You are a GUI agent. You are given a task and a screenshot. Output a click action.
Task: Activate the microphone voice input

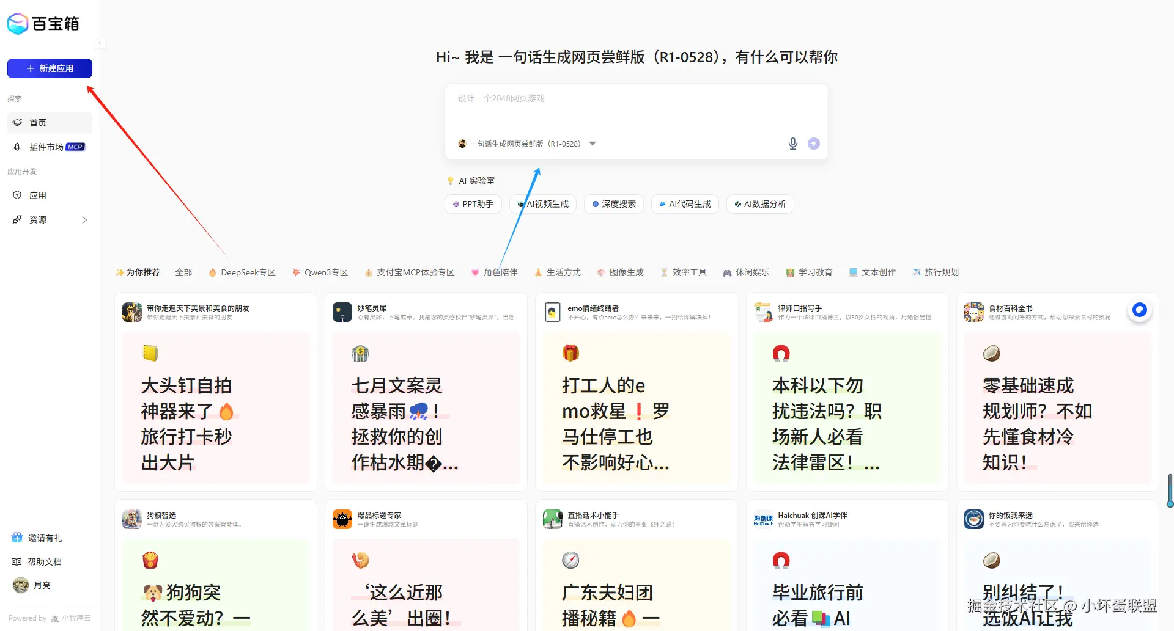793,144
